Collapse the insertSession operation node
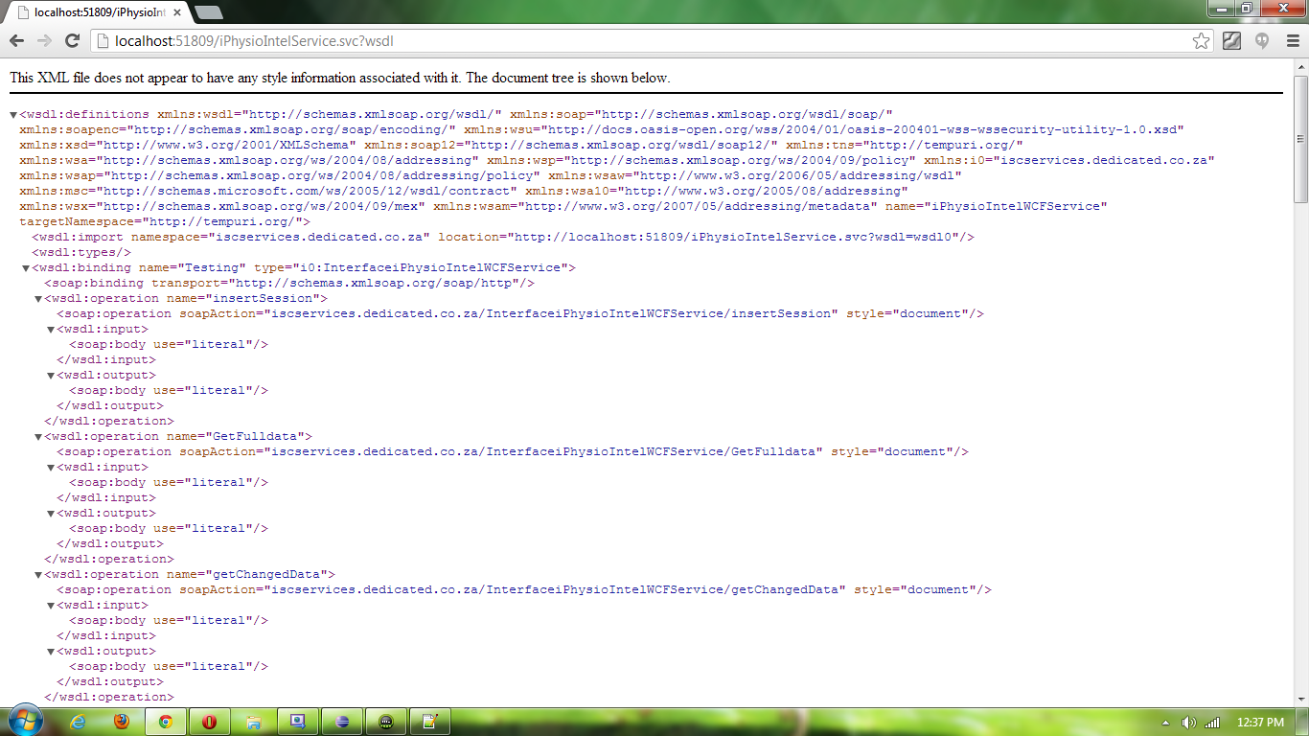The height and width of the screenshot is (736, 1309). pyautogui.click(x=38, y=299)
